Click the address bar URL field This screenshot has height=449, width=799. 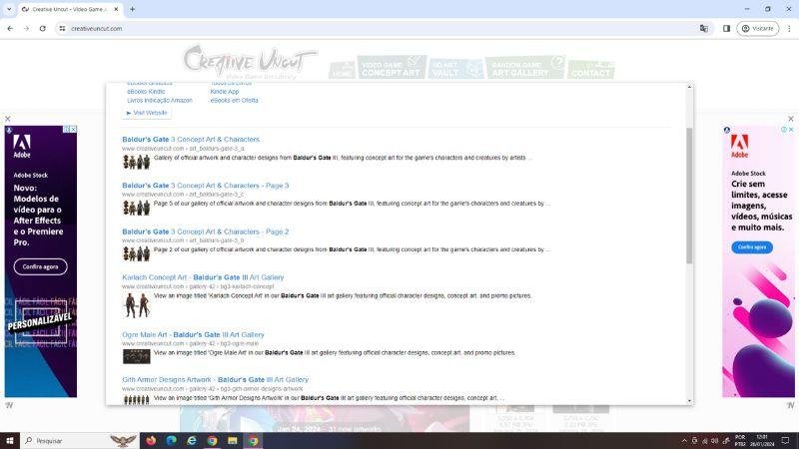(x=383, y=29)
